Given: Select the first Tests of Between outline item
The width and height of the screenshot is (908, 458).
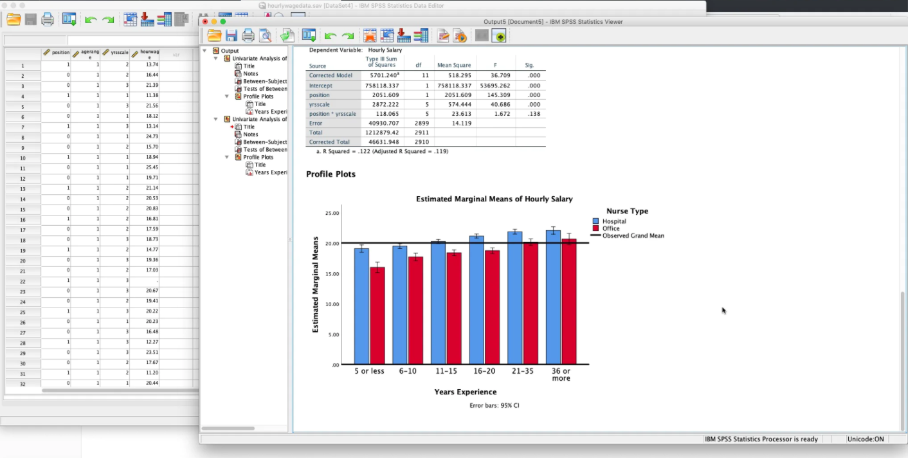Looking at the screenshot, I should pos(264,89).
